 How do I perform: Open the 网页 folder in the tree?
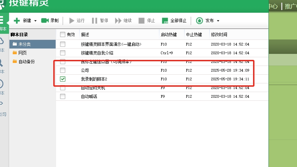[22, 53]
